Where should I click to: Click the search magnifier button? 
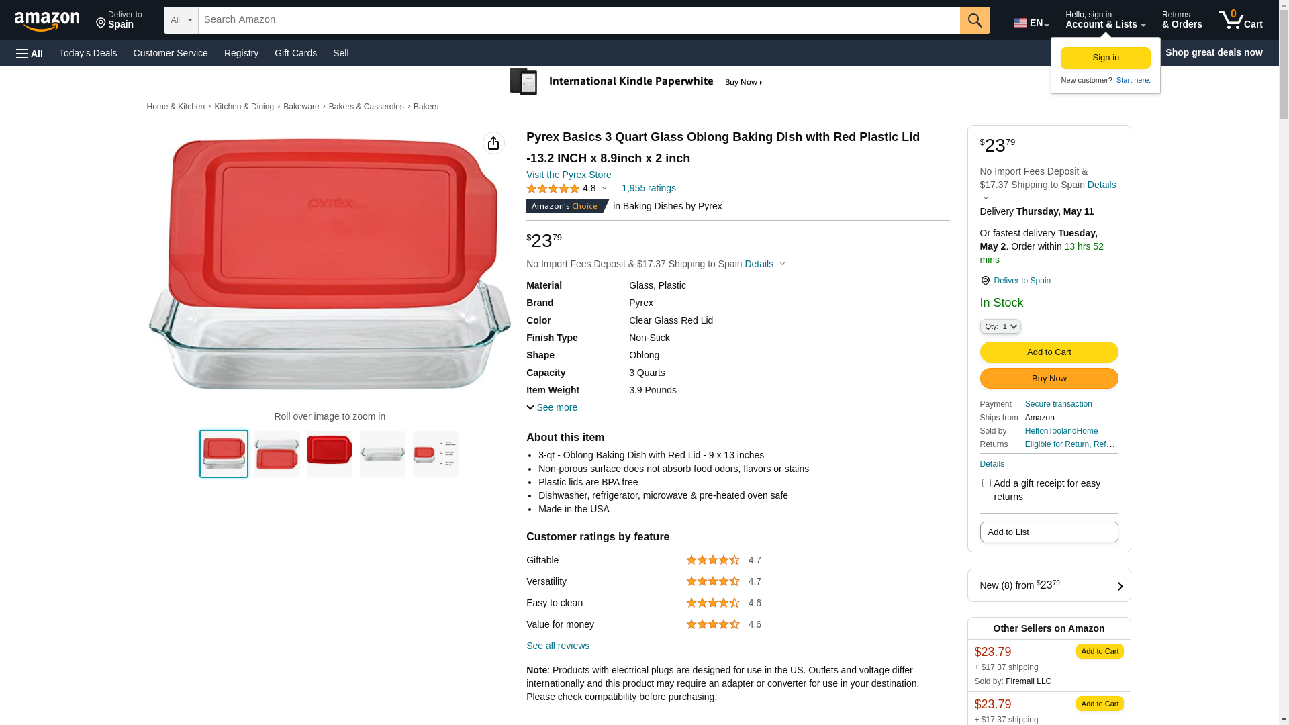tap(975, 20)
